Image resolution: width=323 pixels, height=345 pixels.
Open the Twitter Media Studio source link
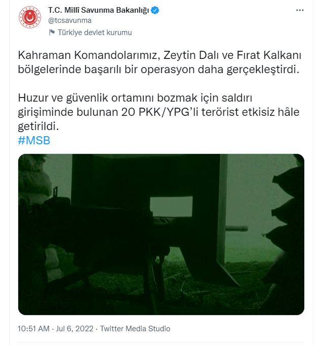click(x=135, y=329)
